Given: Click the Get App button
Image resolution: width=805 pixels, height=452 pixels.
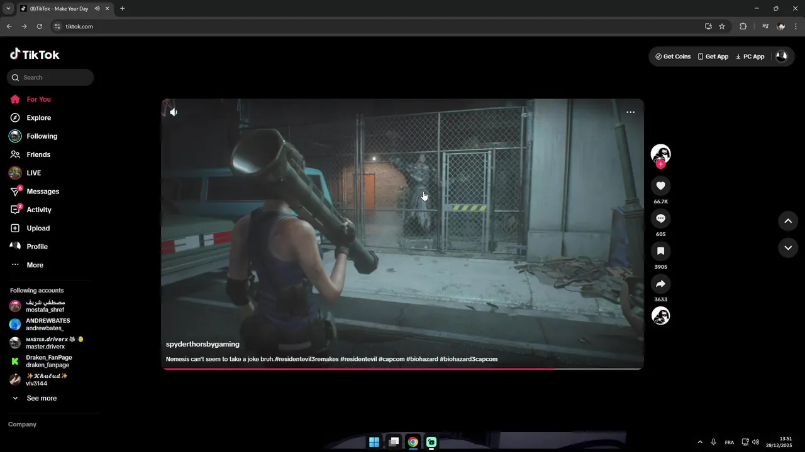Looking at the screenshot, I should tap(713, 56).
